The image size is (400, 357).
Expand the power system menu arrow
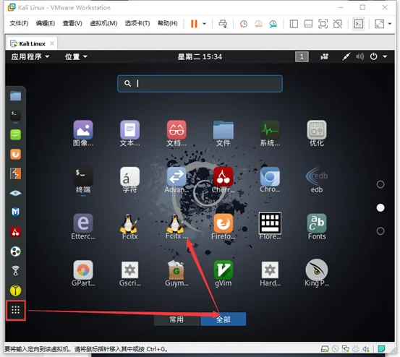385,56
